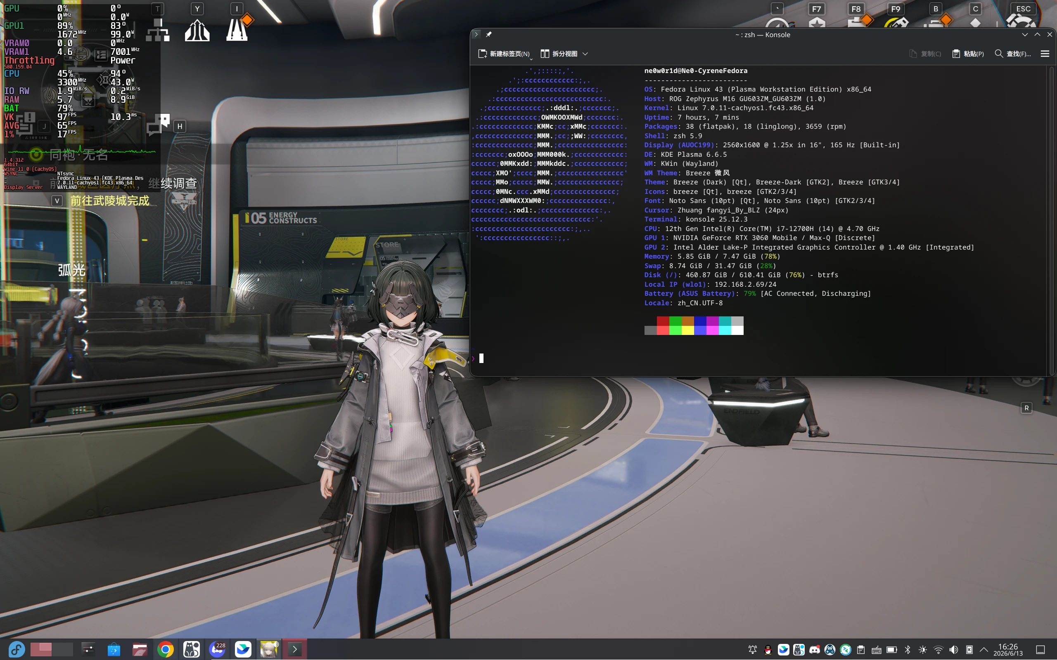Open the cat icon app in taskbar
1057x660 pixels.
click(x=191, y=649)
